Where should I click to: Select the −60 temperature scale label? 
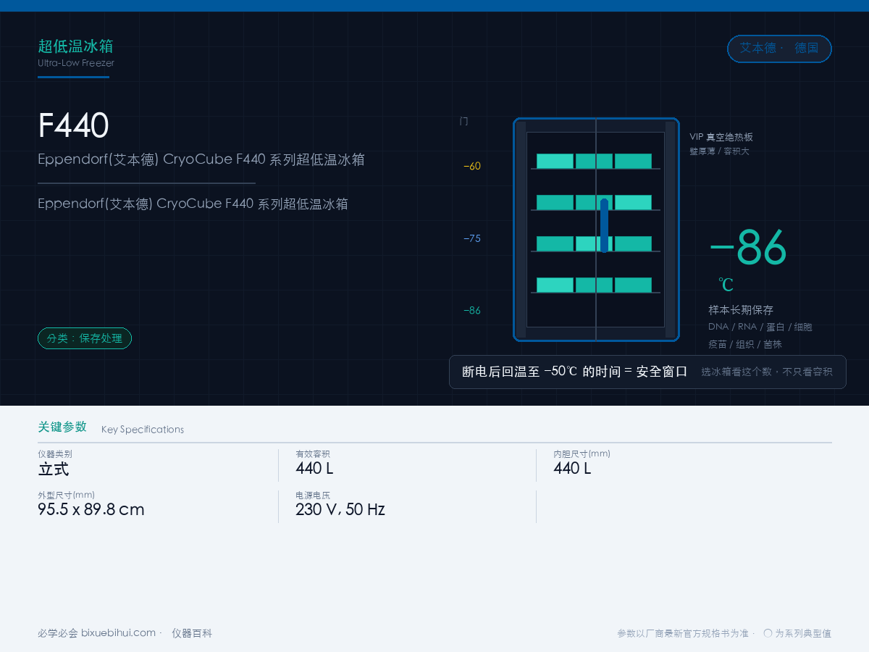(x=472, y=166)
